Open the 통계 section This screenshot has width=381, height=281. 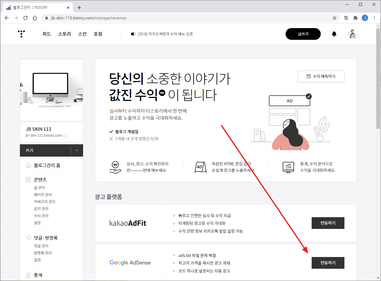point(38,275)
